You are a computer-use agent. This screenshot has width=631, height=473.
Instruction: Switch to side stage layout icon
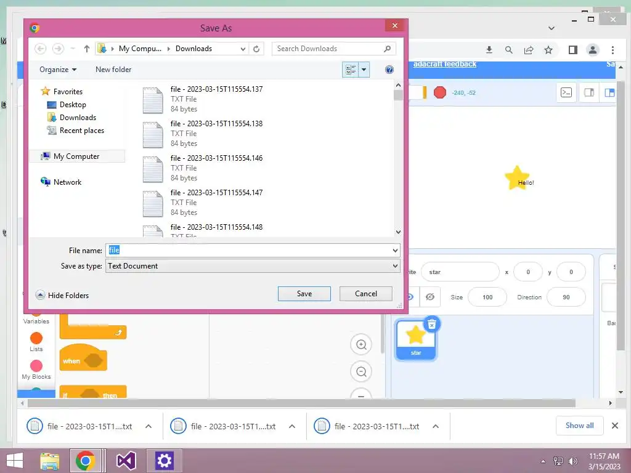[588, 92]
